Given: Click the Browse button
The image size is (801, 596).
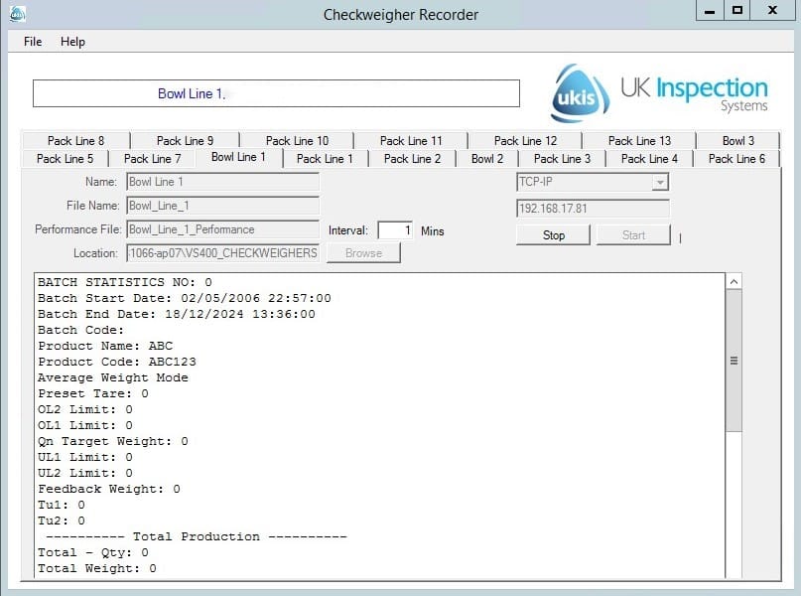Looking at the screenshot, I should (363, 253).
